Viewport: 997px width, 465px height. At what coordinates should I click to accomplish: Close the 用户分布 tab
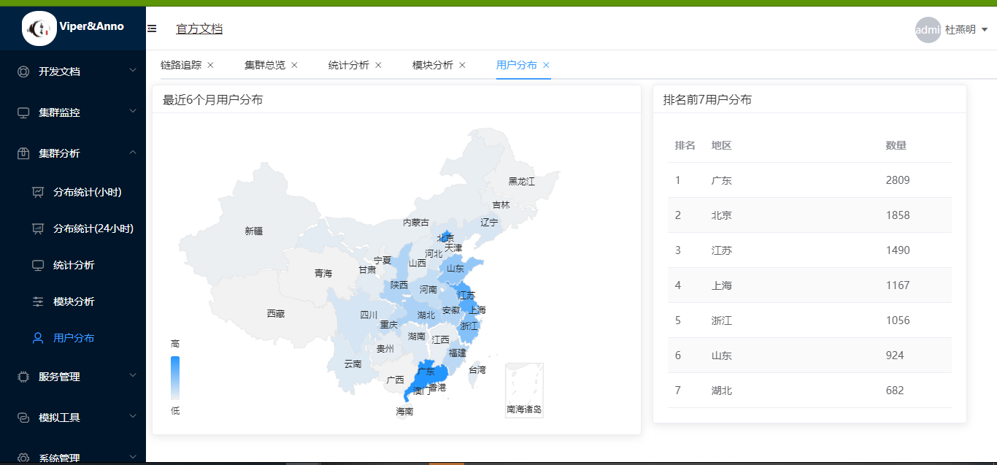[x=546, y=65]
